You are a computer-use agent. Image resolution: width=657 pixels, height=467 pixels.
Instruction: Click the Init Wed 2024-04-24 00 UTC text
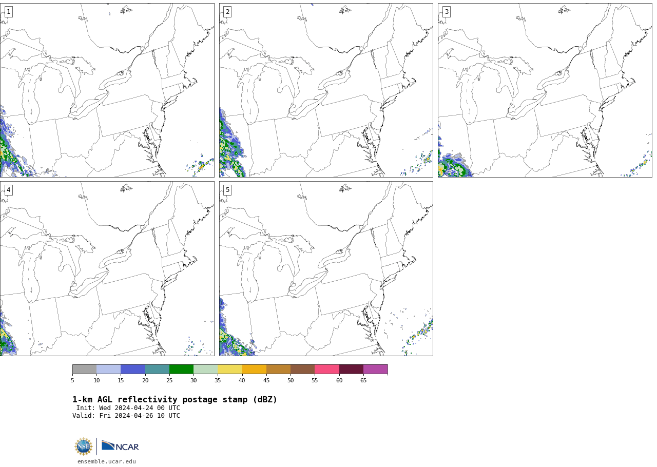click(128, 408)
